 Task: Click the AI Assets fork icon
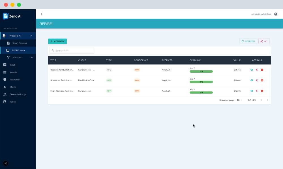[8, 57]
